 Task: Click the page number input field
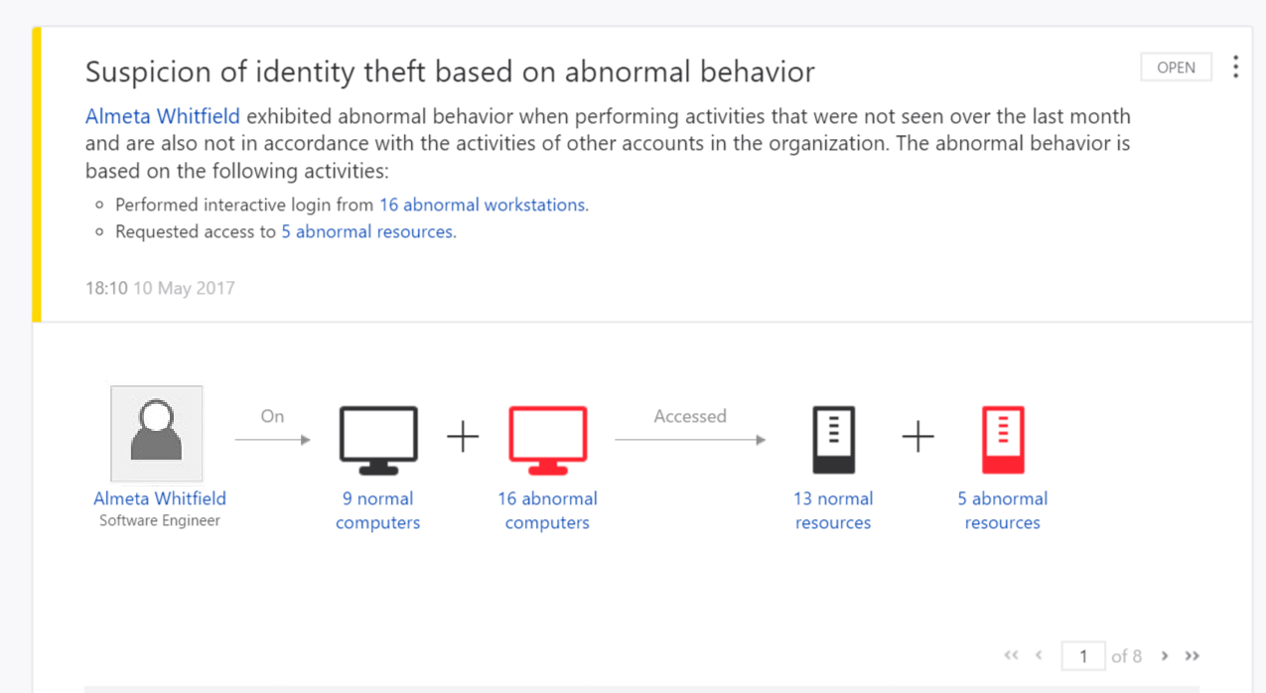(x=1083, y=655)
